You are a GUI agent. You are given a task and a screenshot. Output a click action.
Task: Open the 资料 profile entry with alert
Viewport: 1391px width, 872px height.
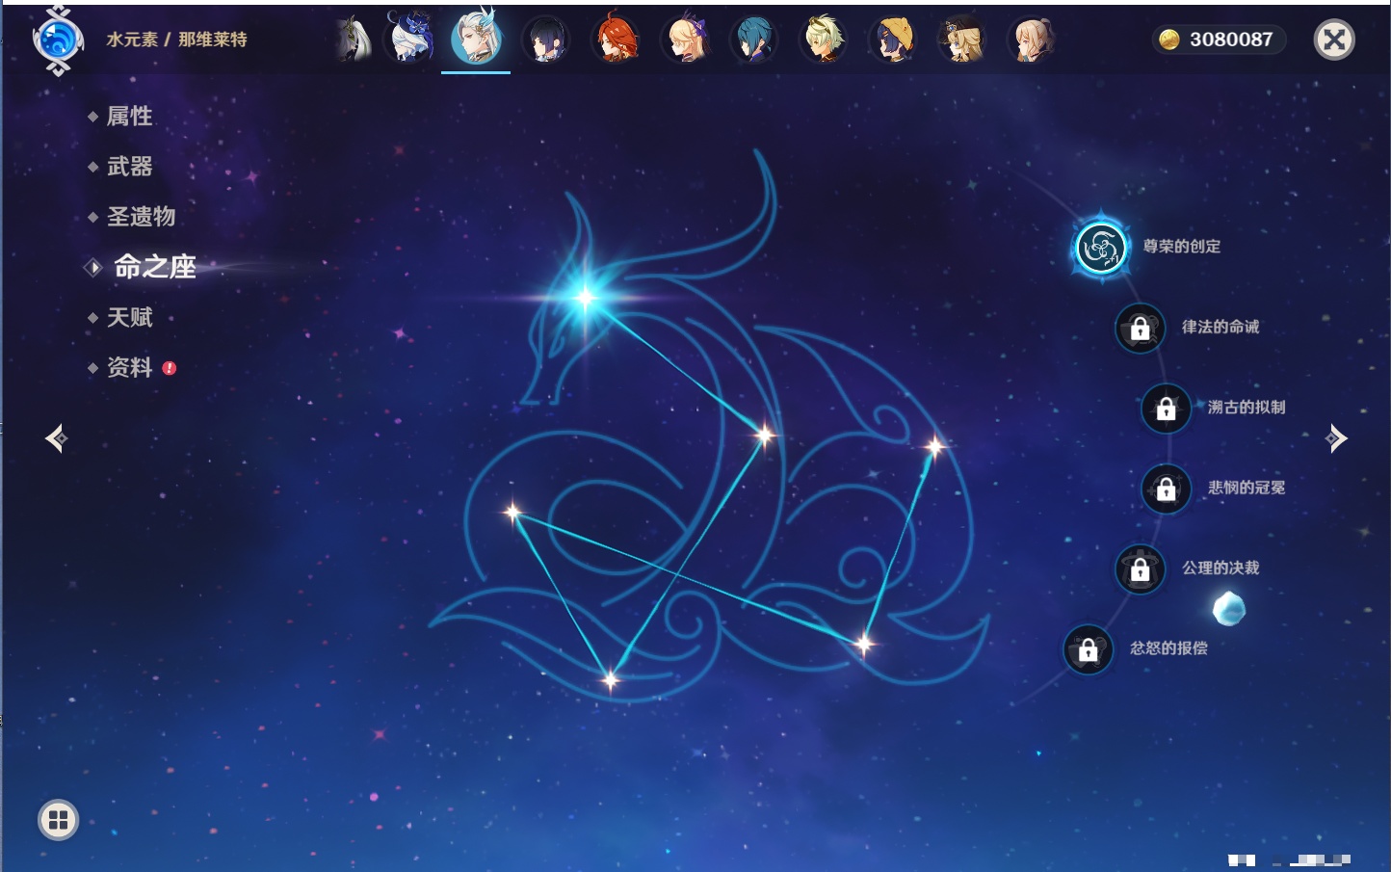click(x=129, y=367)
